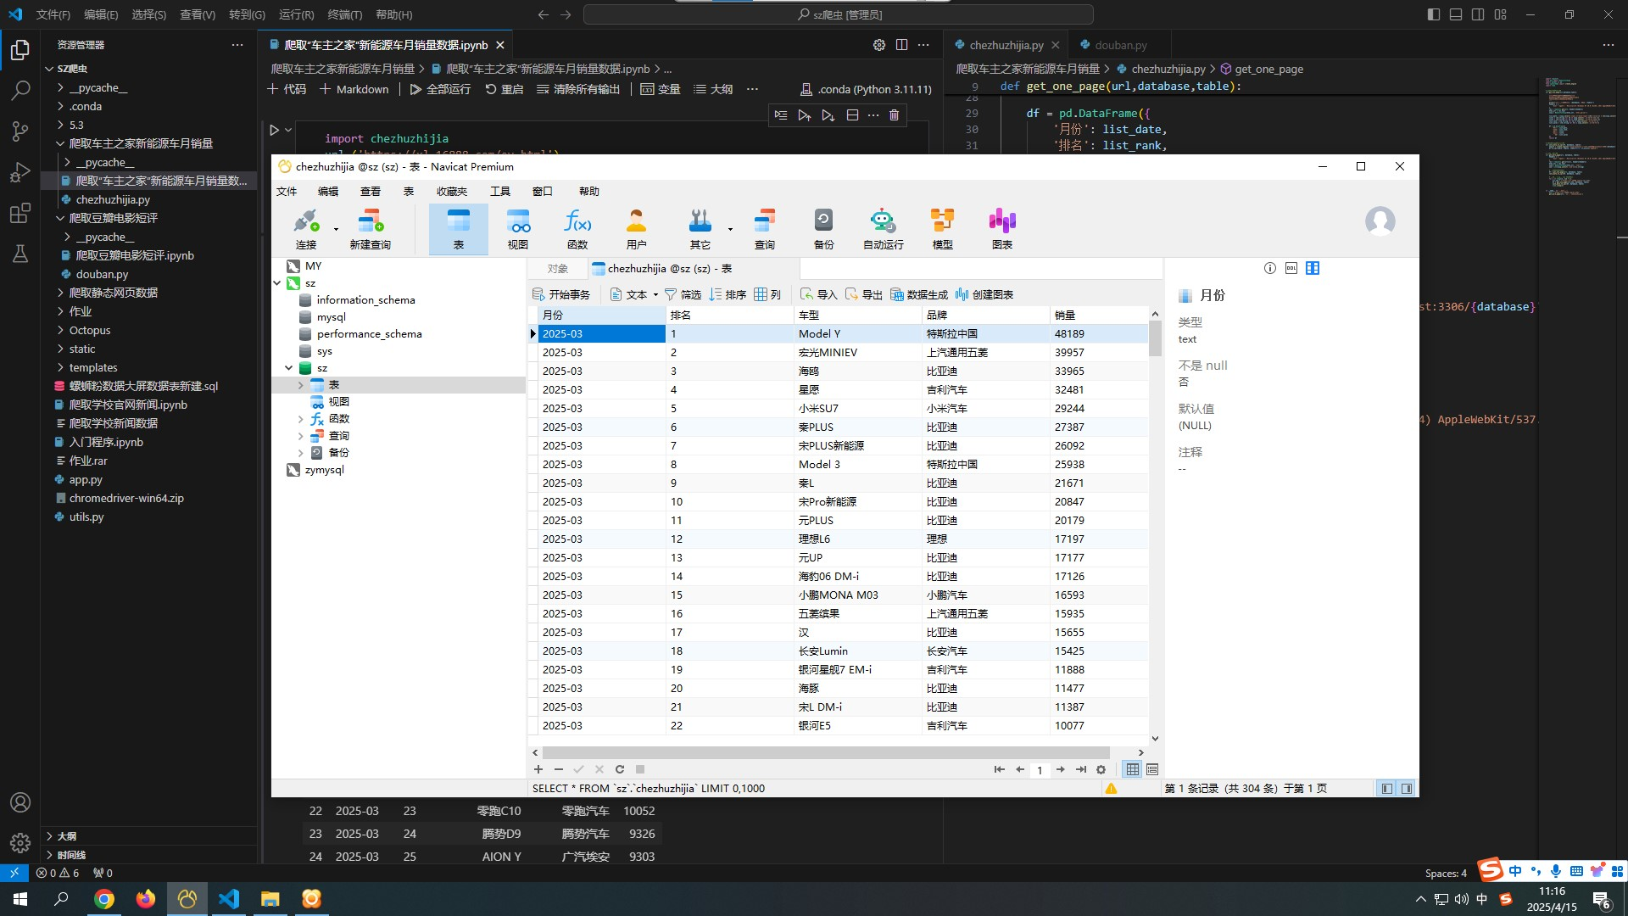Toggle the Navicat left navigation pane button
This screenshot has width=1628, height=916.
tap(1387, 788)
